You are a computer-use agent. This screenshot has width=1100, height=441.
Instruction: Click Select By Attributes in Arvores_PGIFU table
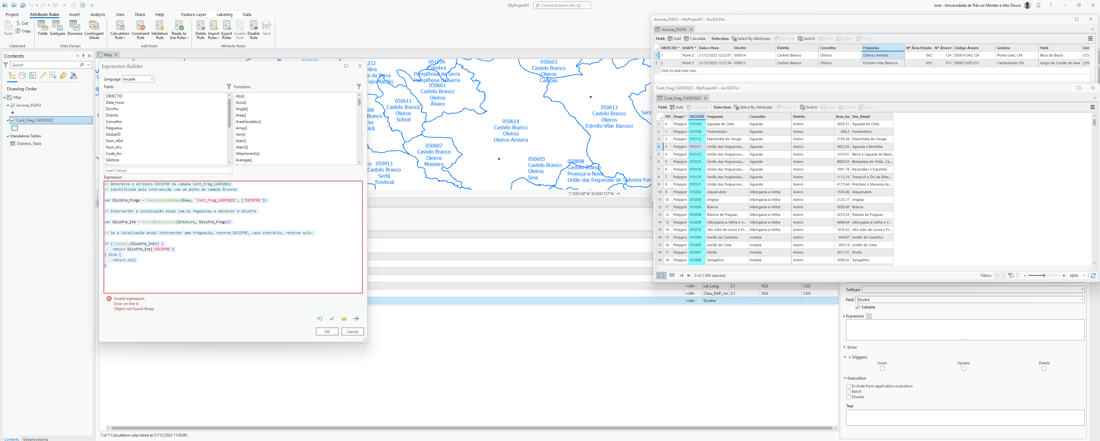751,39
